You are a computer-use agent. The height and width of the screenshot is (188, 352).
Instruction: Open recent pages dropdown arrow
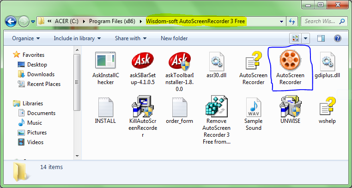point(33,22)
